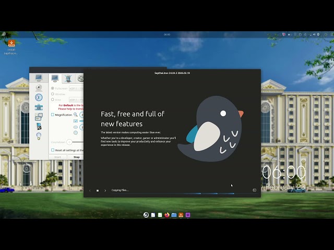Click the top panel clock 06:00
334x250 pixels.
pos(167,34)
